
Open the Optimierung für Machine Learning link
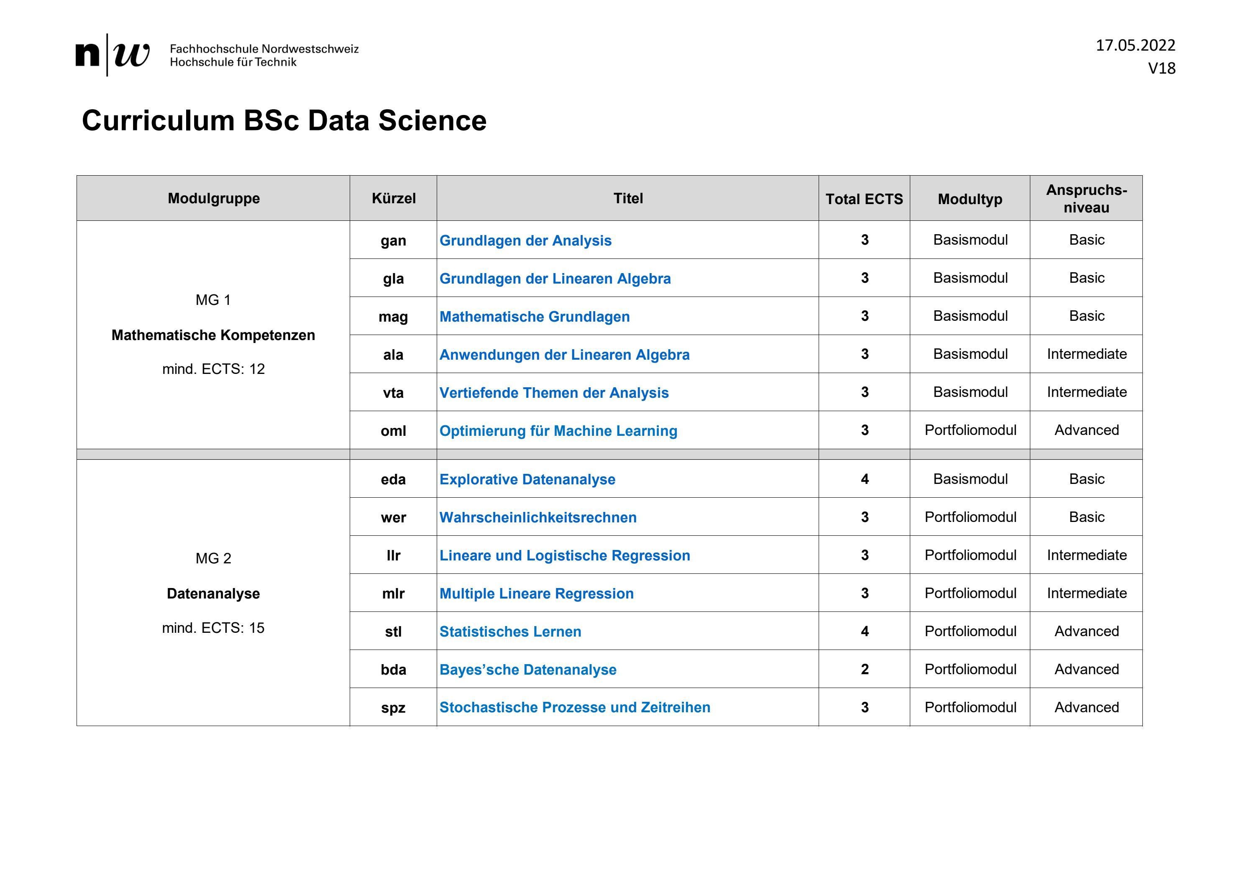click(558, 430)
